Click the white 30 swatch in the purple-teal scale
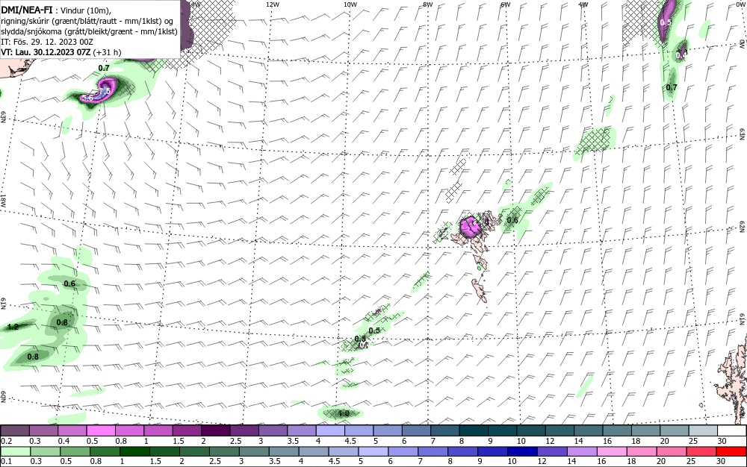The width and height of the screenshot is (747, 467). pyautogui.click(x=731, y=431)
